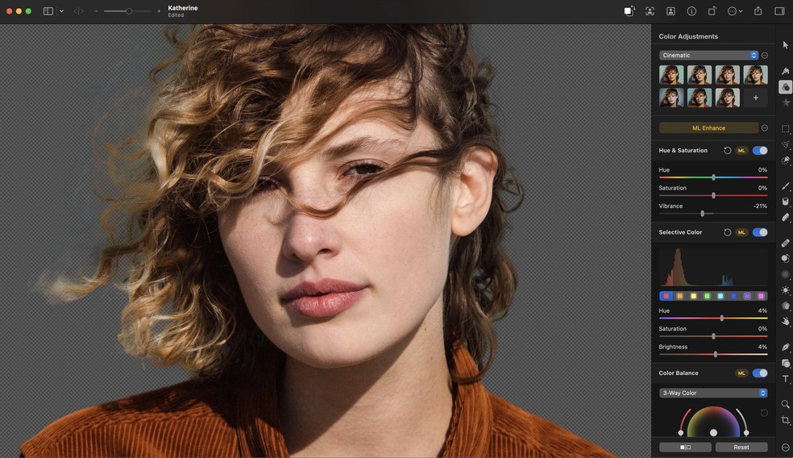
Task: Disable the Hue & Saturation adjustment
Action: [759, 151]
